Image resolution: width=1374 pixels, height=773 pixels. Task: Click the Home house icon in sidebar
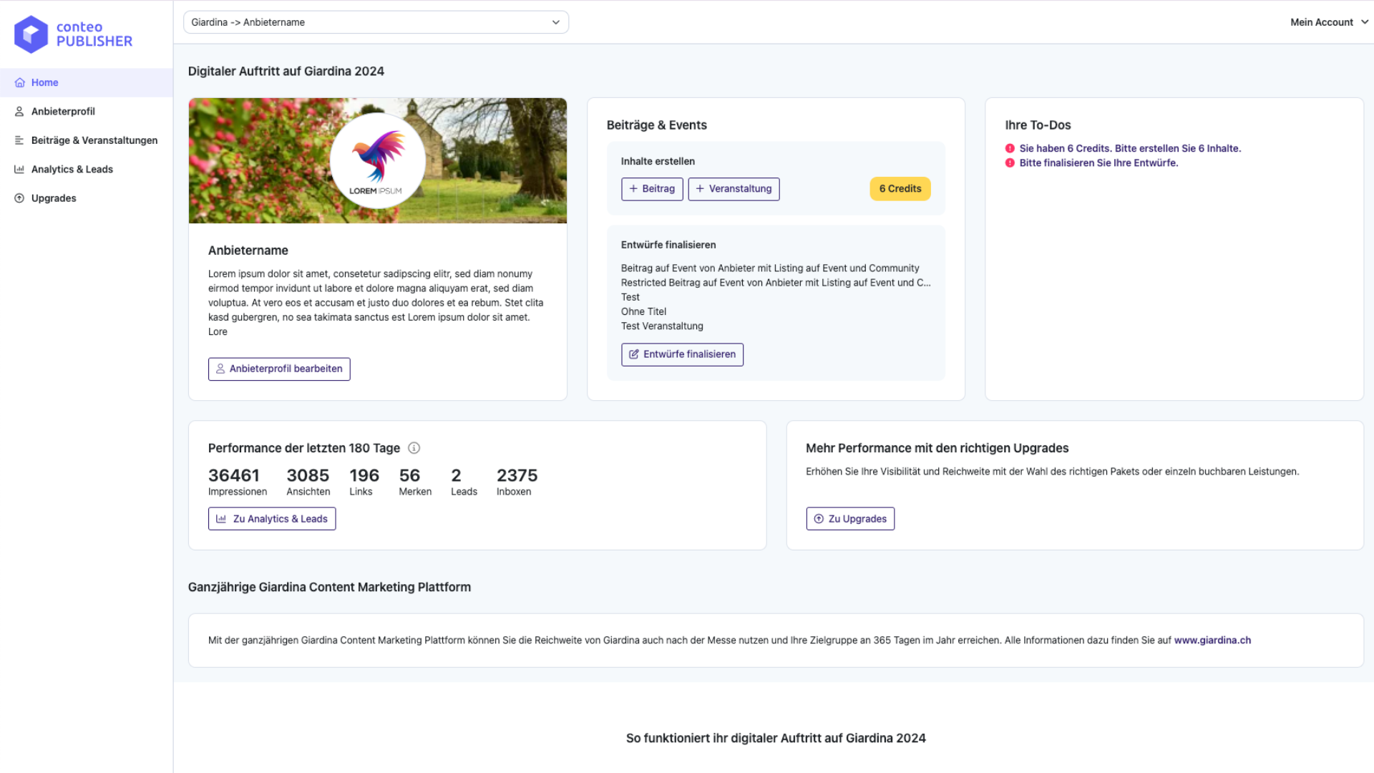coord(20,82)
